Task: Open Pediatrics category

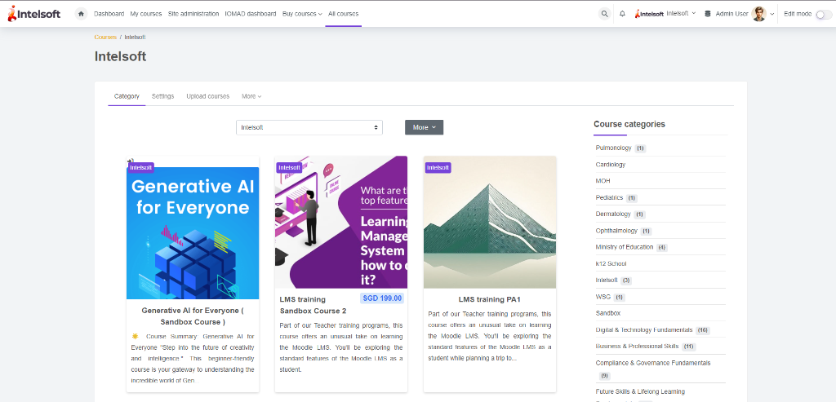Action: (609, 197)
